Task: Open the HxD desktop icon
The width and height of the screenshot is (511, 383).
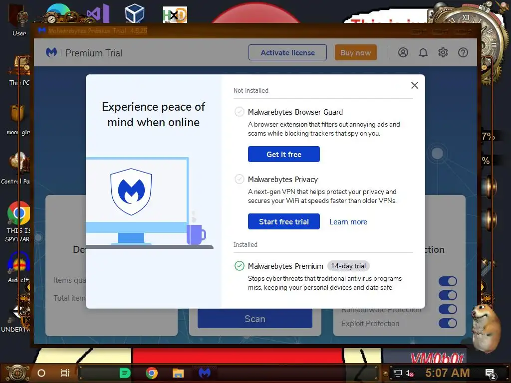Action: coord(175,14)
